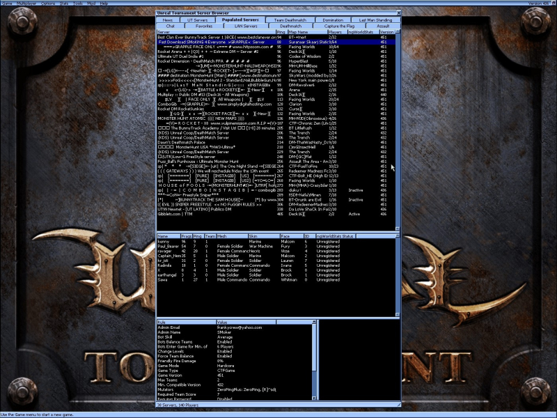Sort player list by Face column header
The height and width of the screenshot is (418, 557).
pos(291,236)
